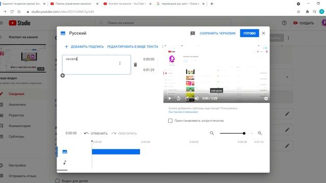Zoom in the timeline with the magnifier plus icon
326x183 pixels.
pos(260,133)
